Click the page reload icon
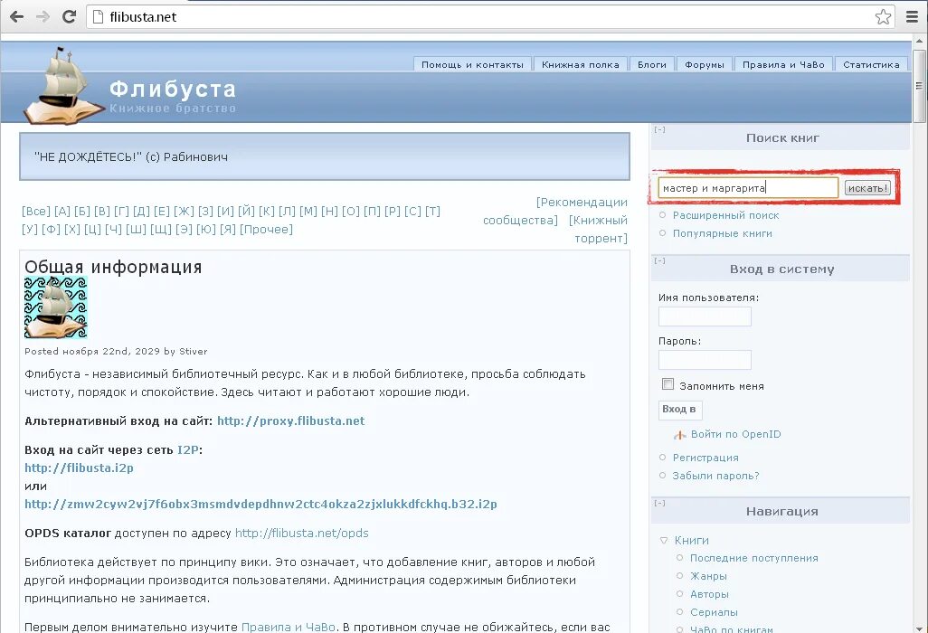 click(69, 15)
